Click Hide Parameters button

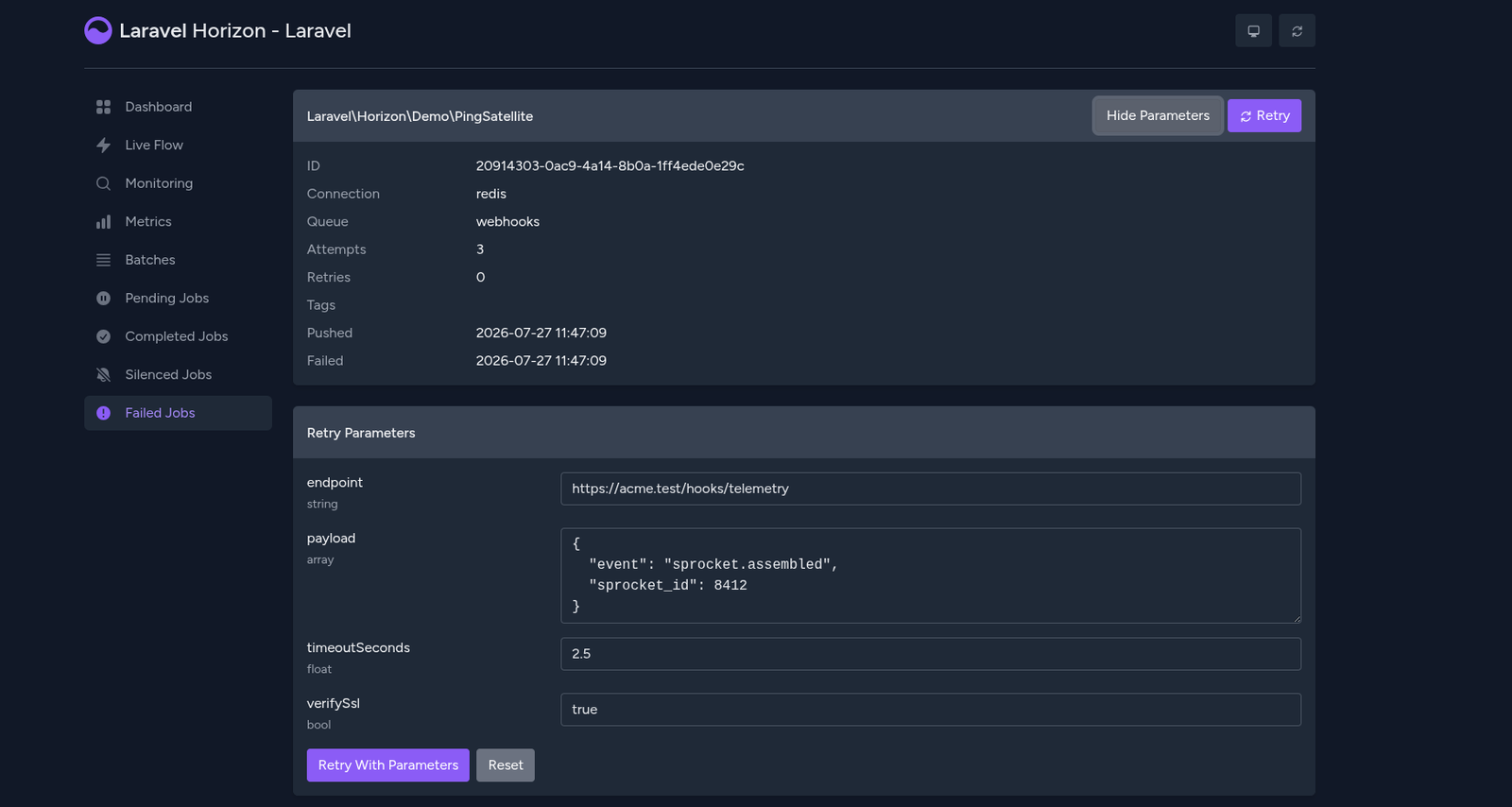(x=1158, y=115)
